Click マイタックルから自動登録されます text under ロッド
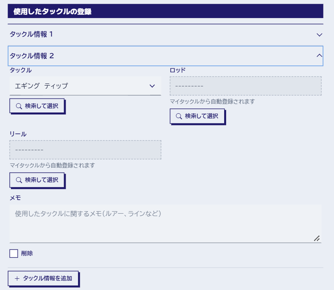The height and width of the screenshot is (290, 334). tap(212, 101)
